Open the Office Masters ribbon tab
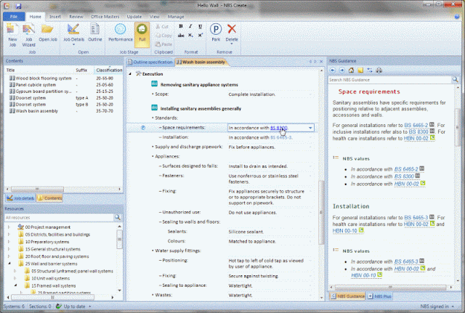This screenshot has height=313, width=465. tap(105, 17)
